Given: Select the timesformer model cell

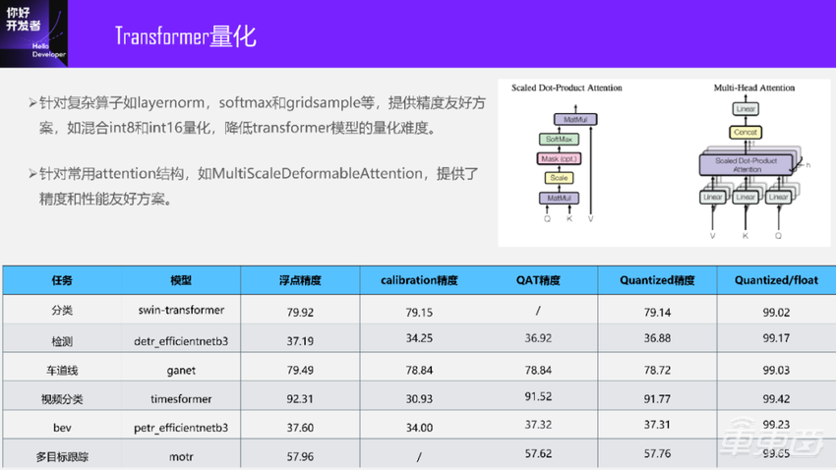Looking at the screenshot, I should pos(181,399).
